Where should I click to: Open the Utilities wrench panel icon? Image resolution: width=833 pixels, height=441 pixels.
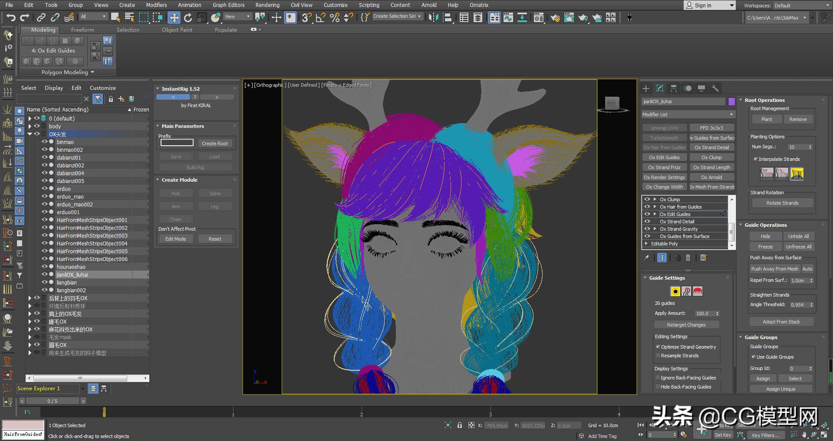click(x=715, y=88)
